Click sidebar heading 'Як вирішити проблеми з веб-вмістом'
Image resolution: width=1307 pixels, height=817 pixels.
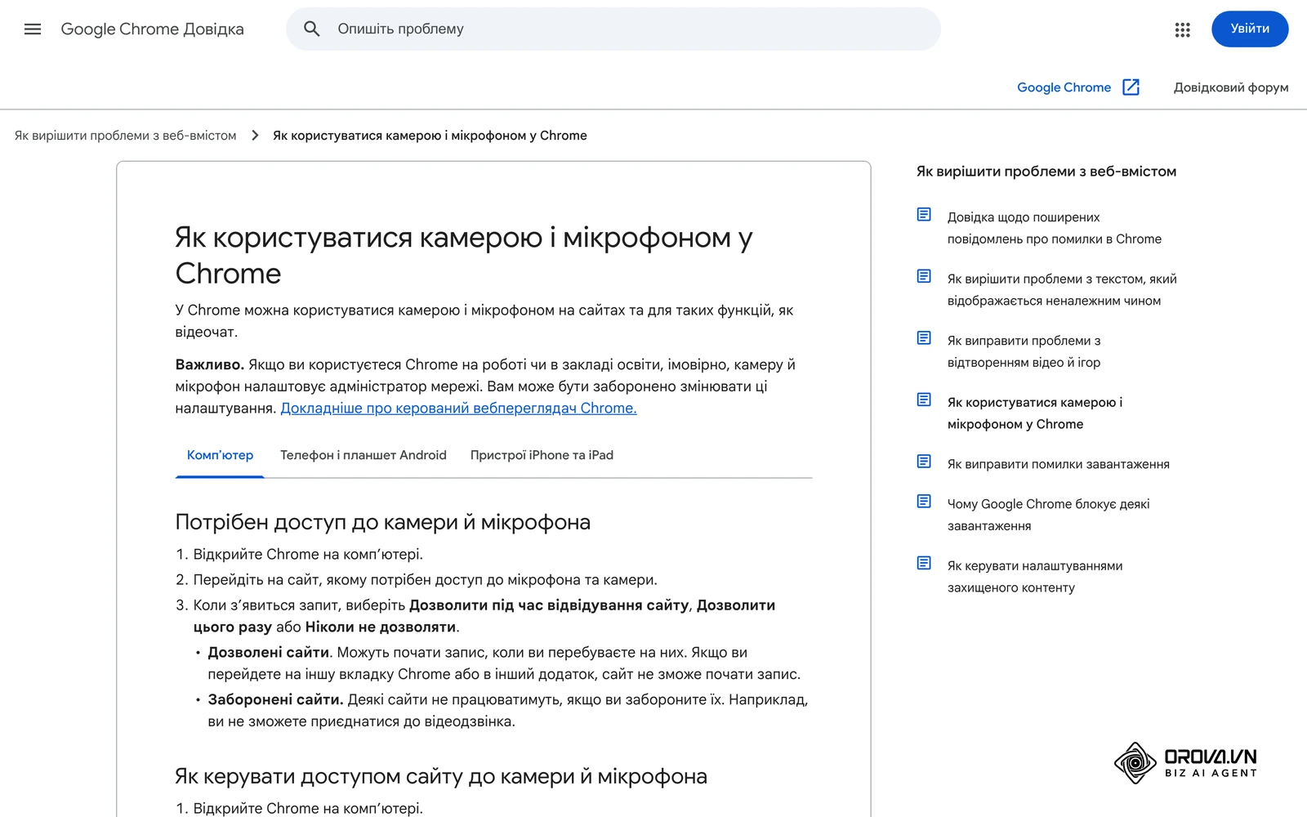1046,172
